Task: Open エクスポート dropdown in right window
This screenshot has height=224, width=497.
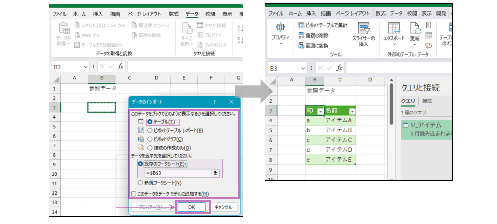Action: (x=394, y=35)
